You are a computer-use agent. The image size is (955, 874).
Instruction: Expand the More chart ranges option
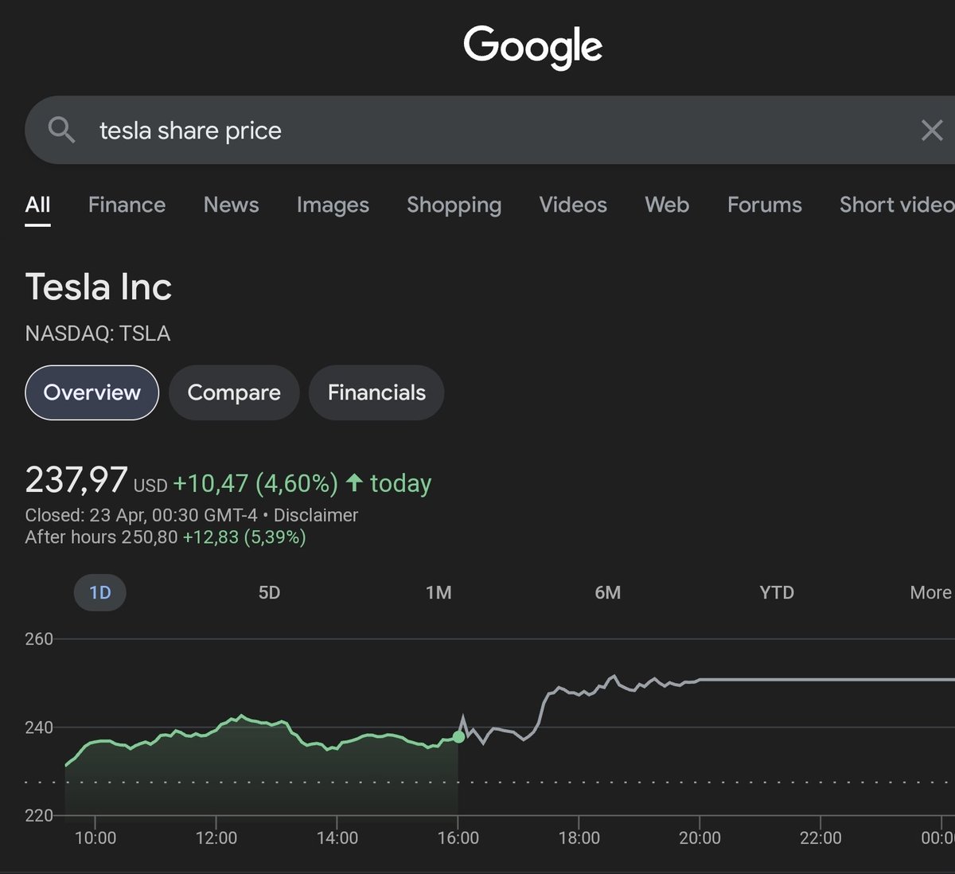930,592
